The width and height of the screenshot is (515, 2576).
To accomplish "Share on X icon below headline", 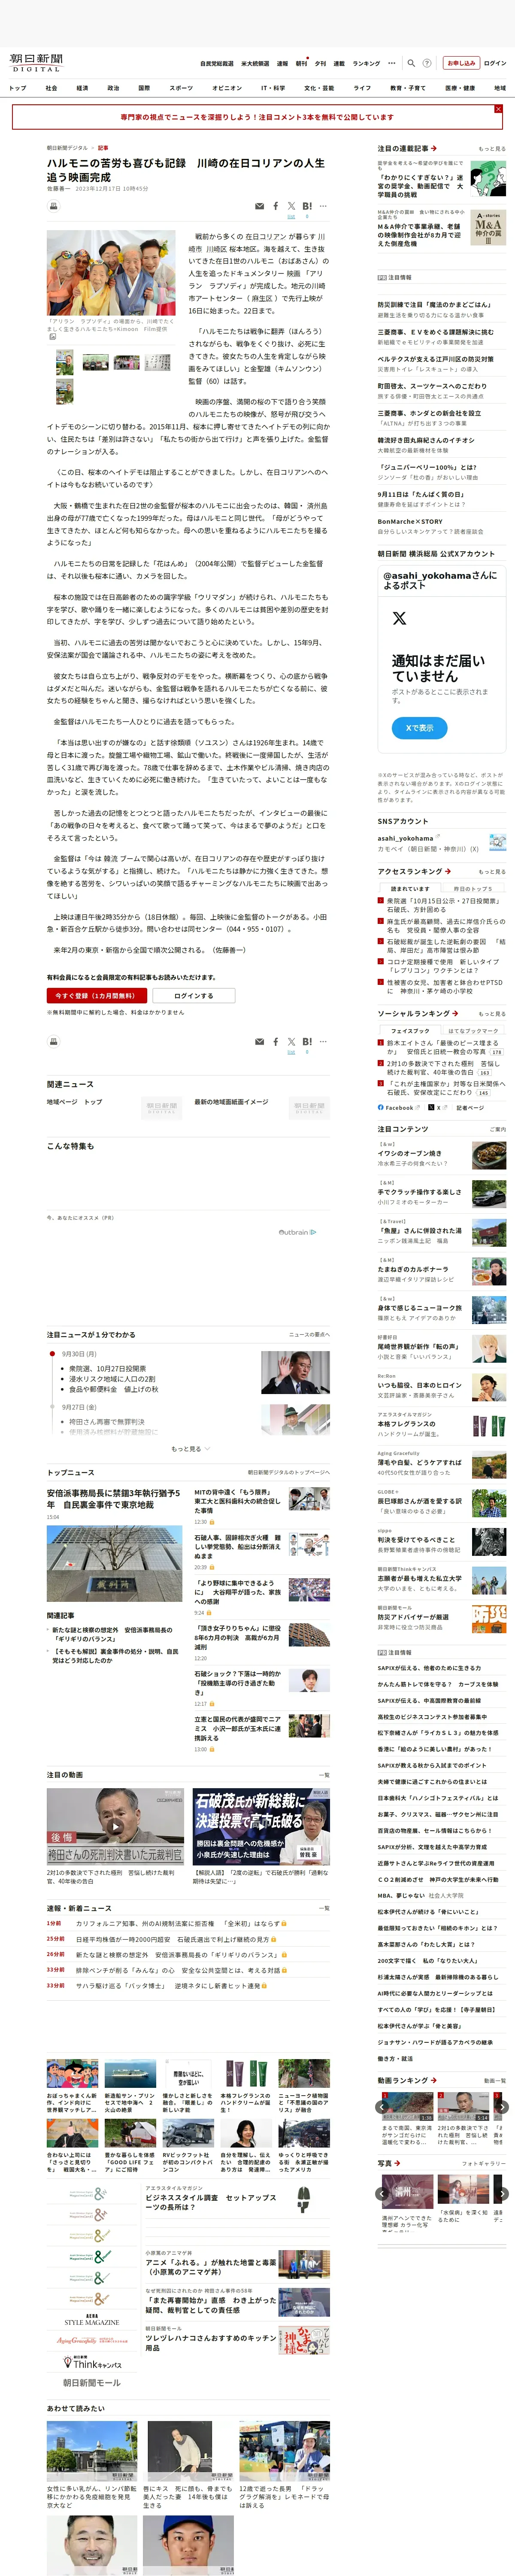I will pyautogui.click(x=292, y=206).
